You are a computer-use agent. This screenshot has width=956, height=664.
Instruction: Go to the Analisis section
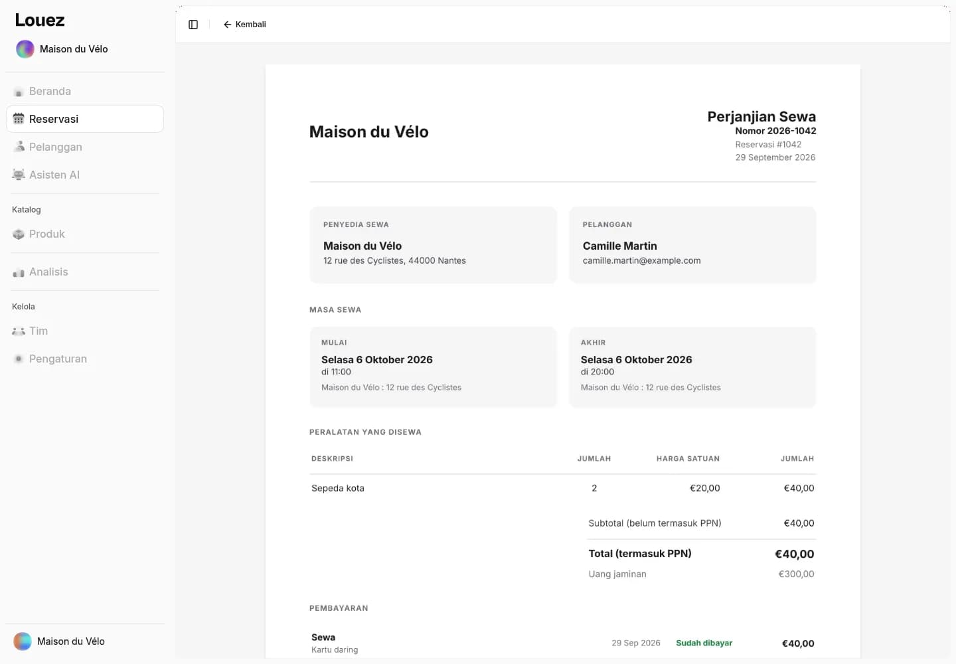coord(85,272)
